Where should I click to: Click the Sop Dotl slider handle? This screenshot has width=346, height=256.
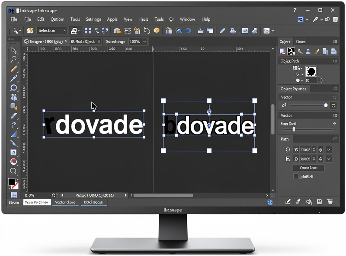(x=294, y=130)
